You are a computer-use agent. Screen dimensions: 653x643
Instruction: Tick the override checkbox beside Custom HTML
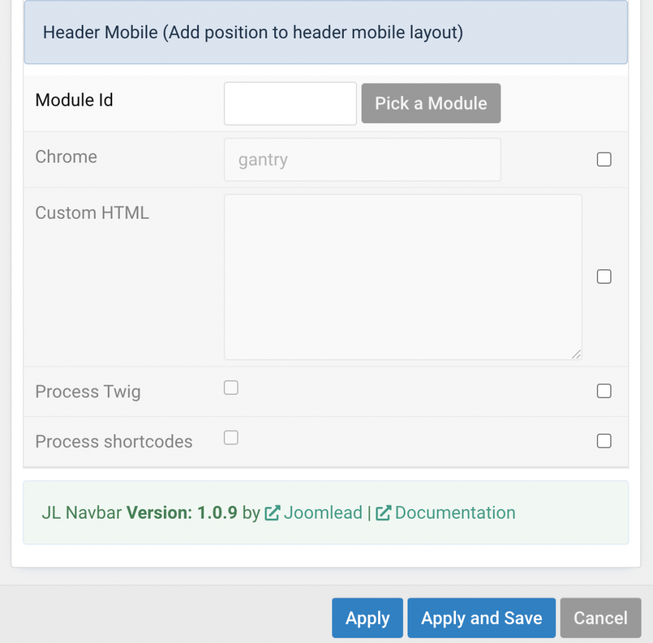pos(604,276)
